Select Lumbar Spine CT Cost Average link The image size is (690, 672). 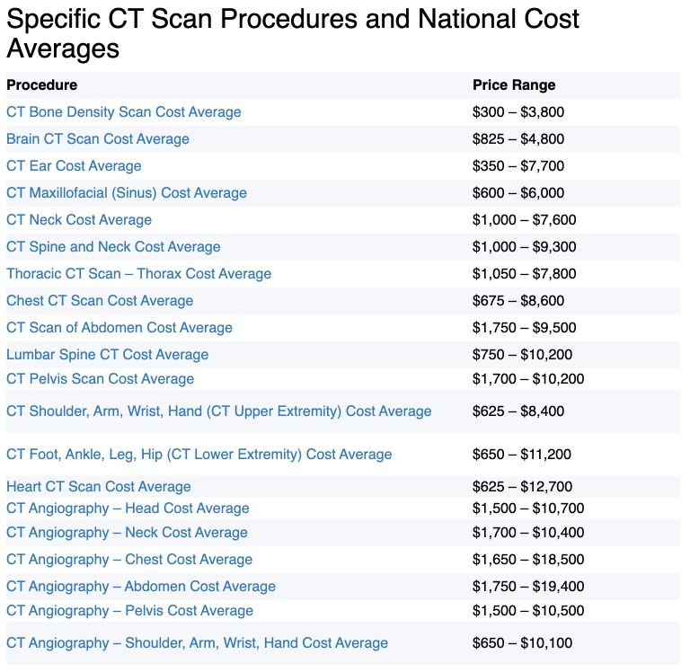point(107,355)
